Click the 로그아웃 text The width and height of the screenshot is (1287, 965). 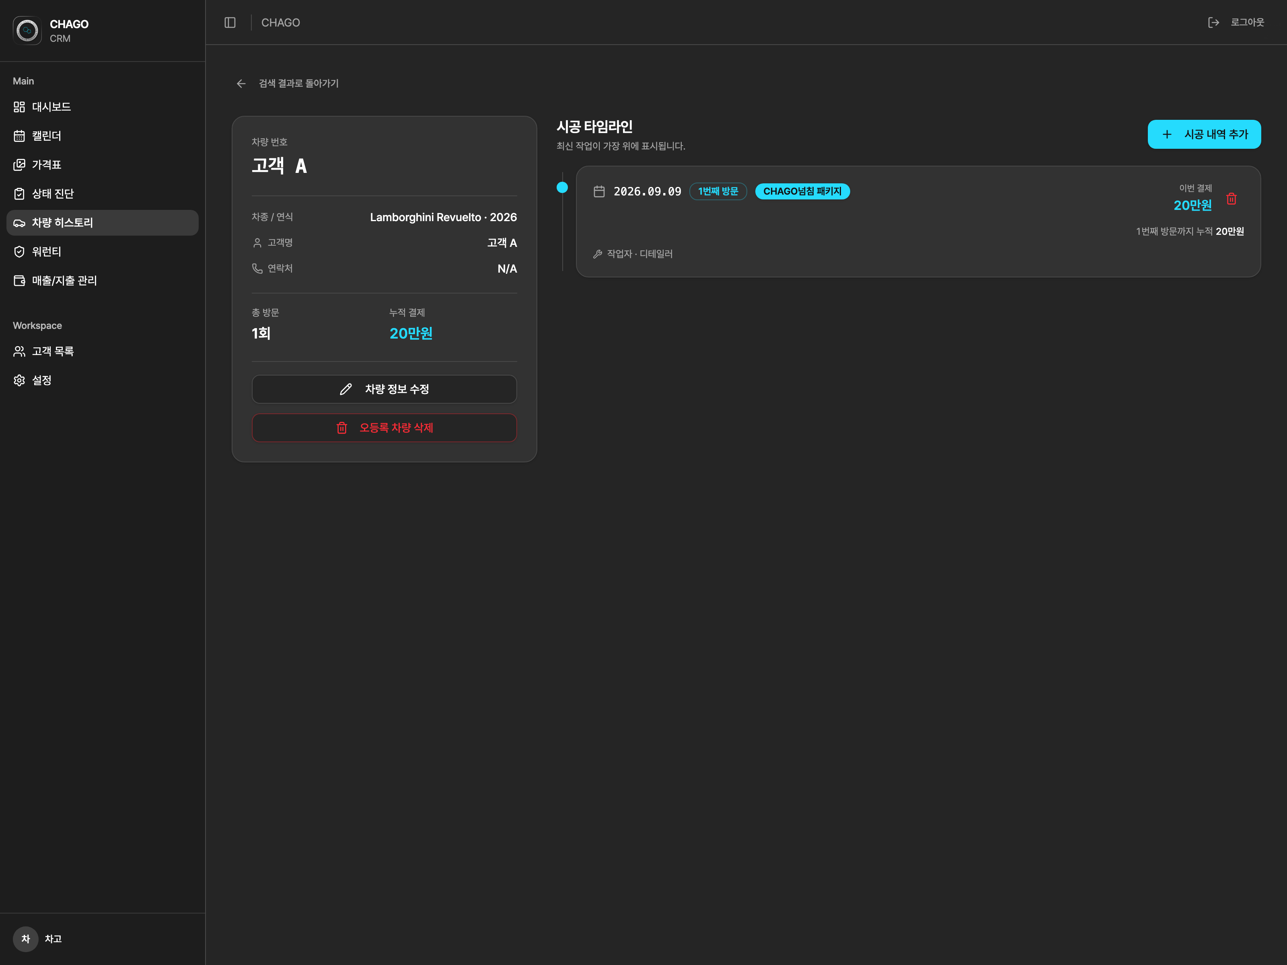coord(1247,23)
